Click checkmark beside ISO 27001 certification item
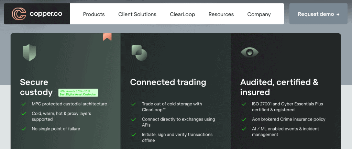Image resolution: width=352 pixels, height=149 pixels. 244,104
